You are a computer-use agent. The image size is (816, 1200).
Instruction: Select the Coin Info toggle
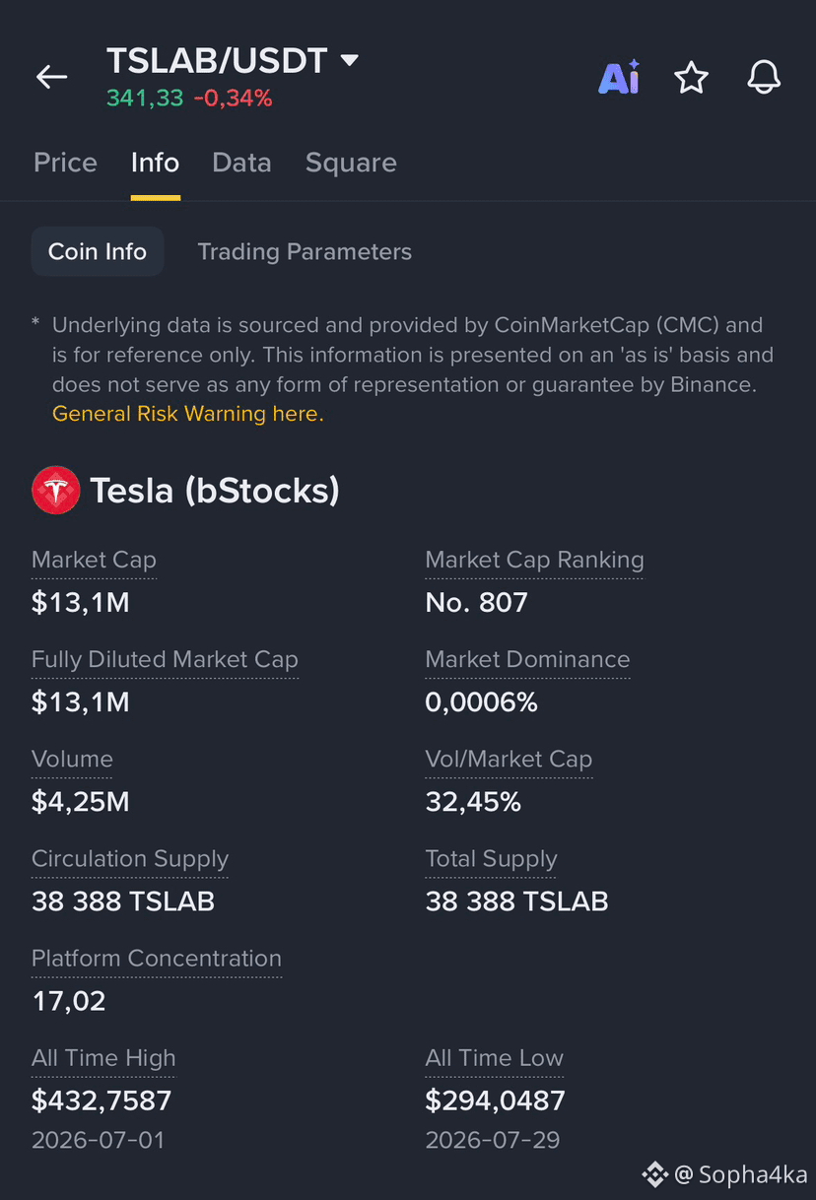pos(98,251)
